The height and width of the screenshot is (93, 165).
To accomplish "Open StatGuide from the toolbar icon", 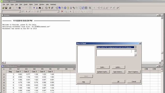I will click(52, 8).
